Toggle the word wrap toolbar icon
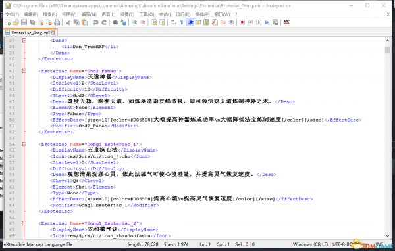 pyautogui.click(x=173, y=22)
